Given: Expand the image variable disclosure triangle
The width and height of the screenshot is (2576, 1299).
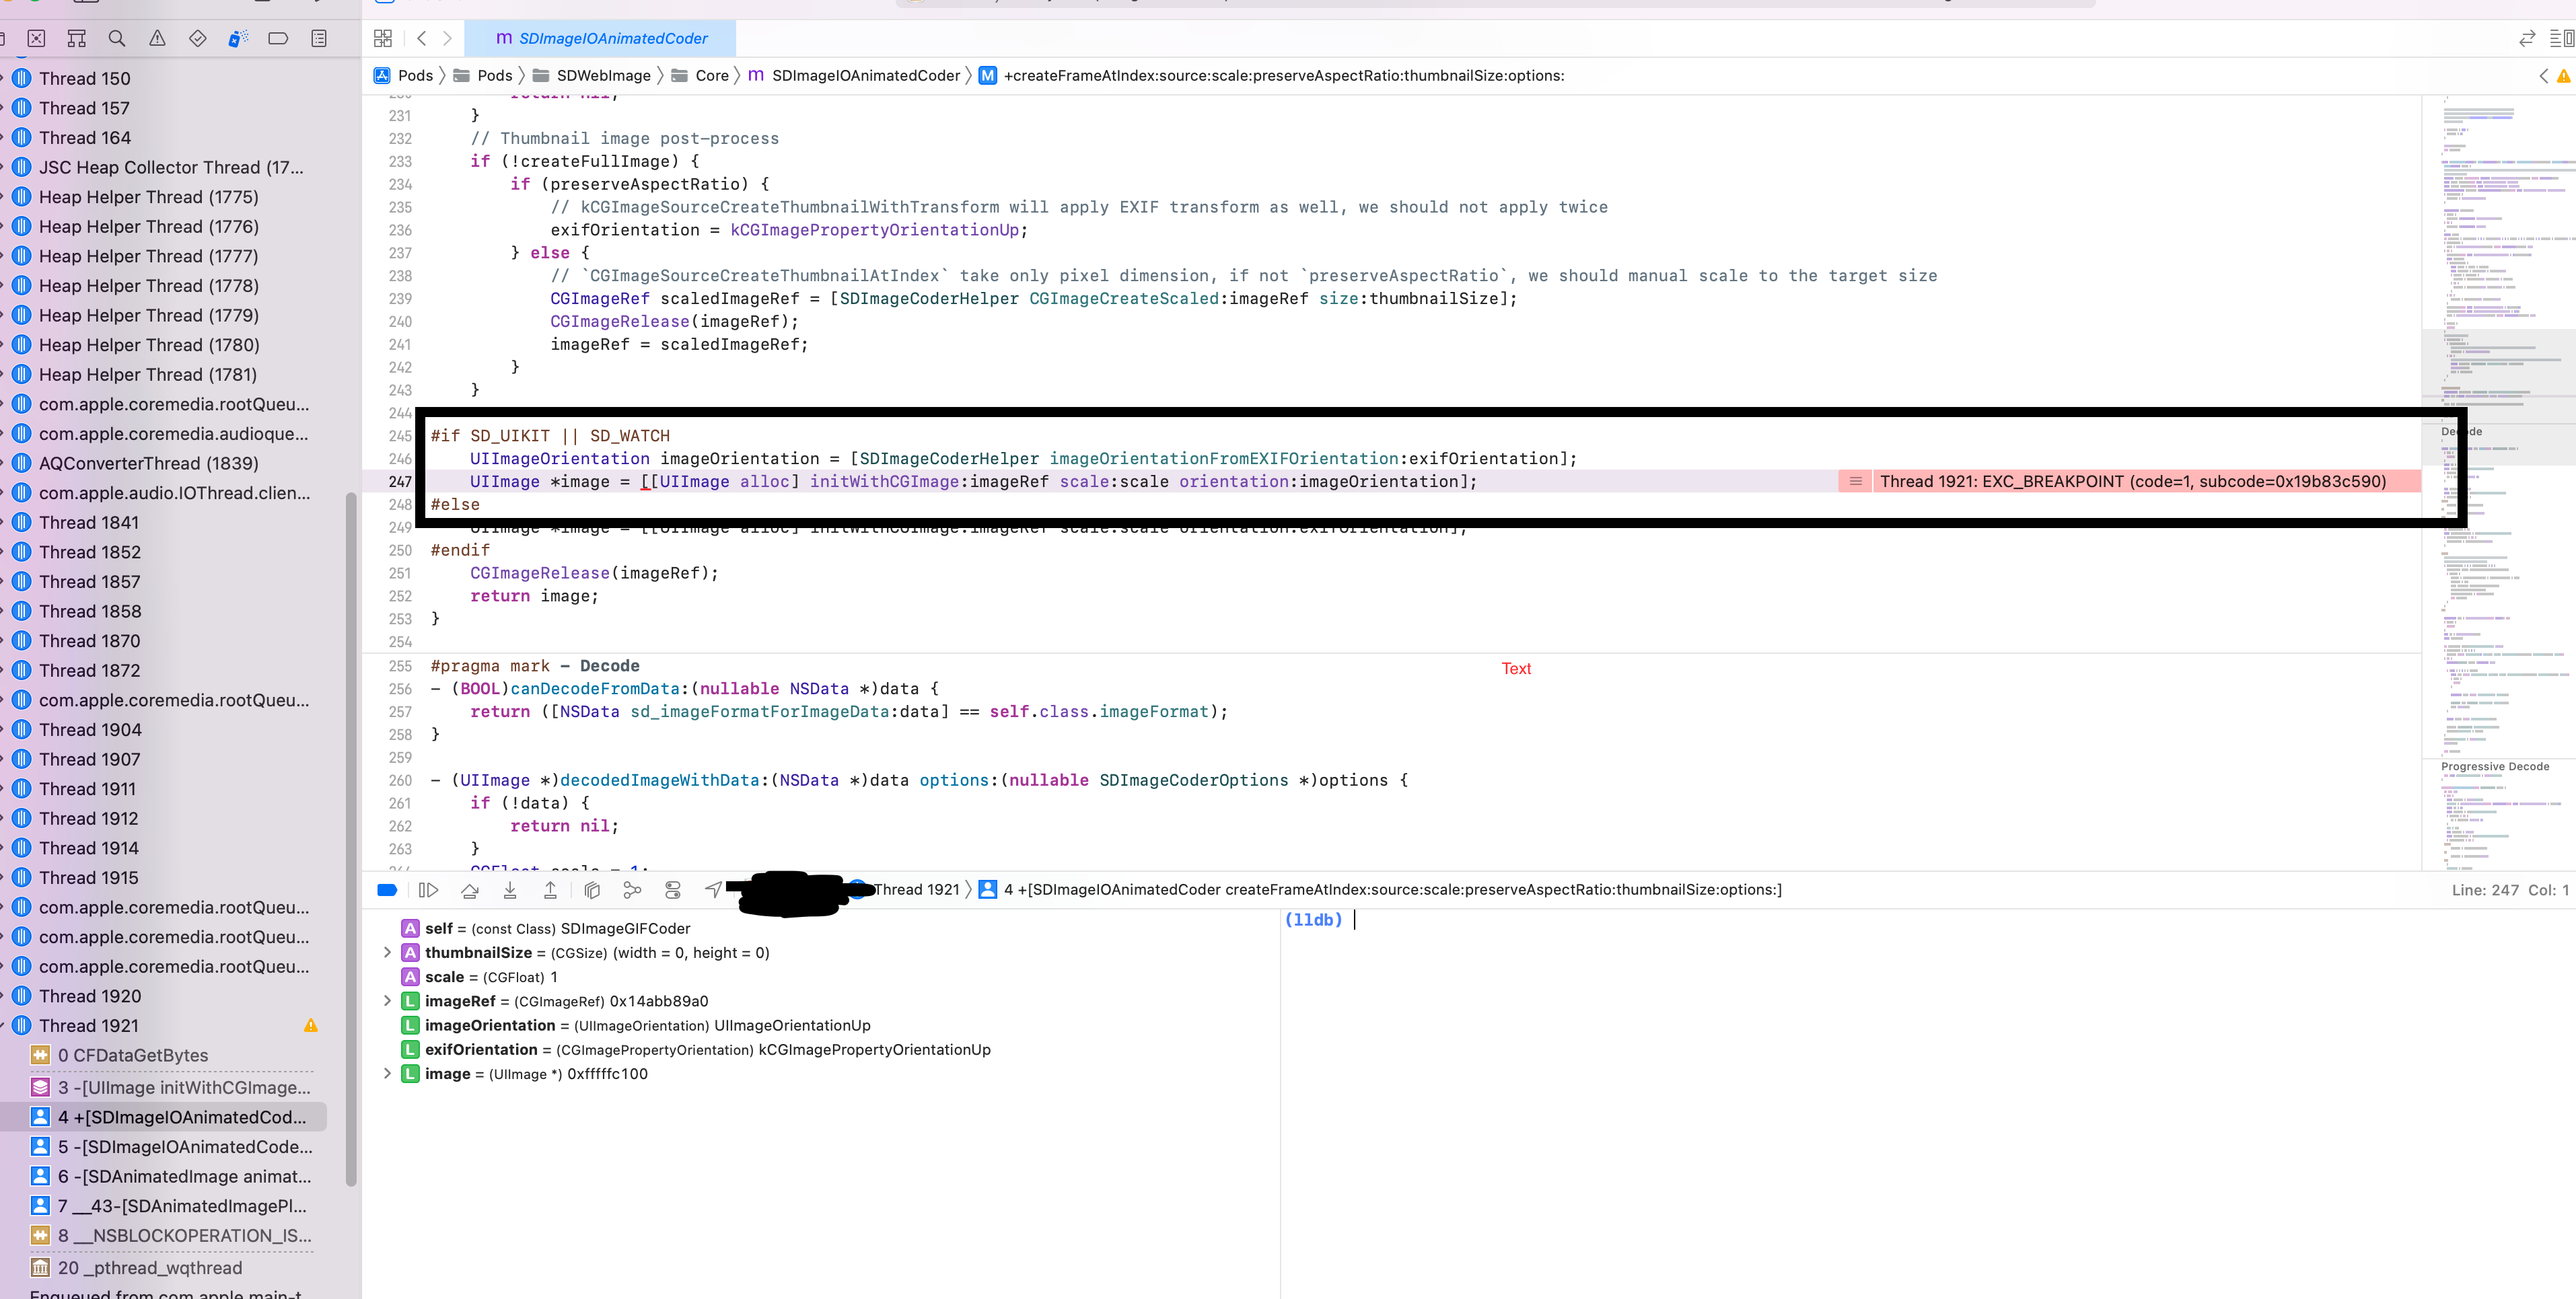Looking at the screenshot, I should pyautogui.click(x=387, y=1073).
